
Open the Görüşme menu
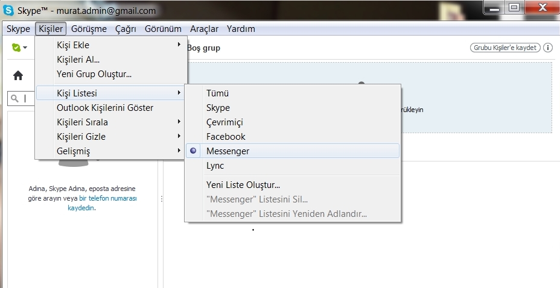[89, 29]
